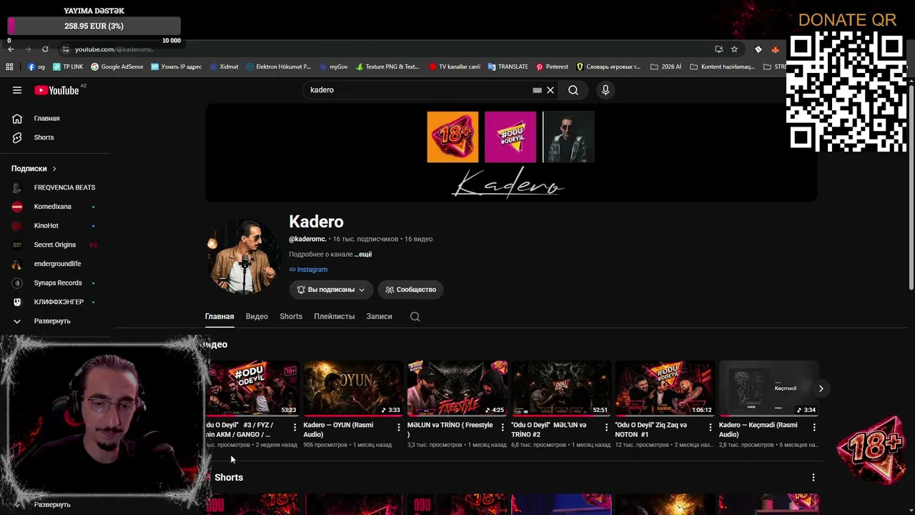Screen dimensions: 915x515
Task: Open the TP LINK bookmark
Action: point(68,67)
